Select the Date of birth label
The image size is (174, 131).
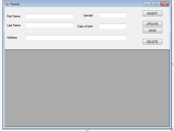pyautogui.click(x=85, y=26)
